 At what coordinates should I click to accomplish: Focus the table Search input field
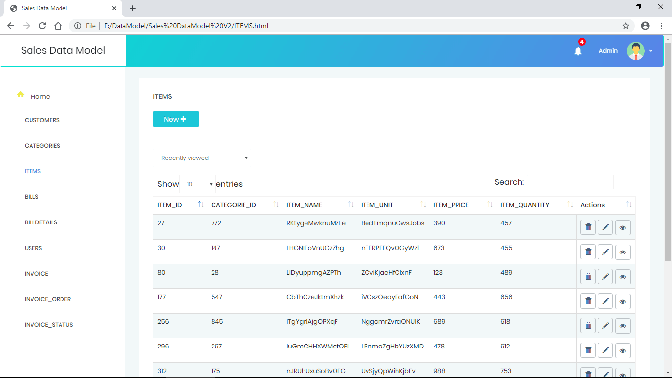pyautogui.click(x=570, y=182)
